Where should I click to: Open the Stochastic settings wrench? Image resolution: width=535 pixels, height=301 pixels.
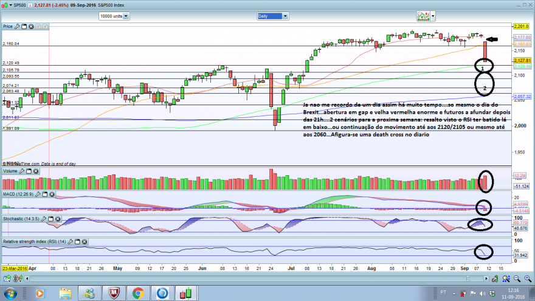tap(44, 219)
